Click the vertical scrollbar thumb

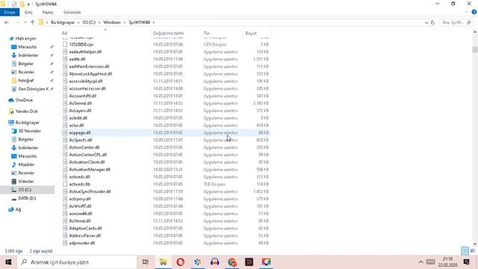(x=475, y=49)
